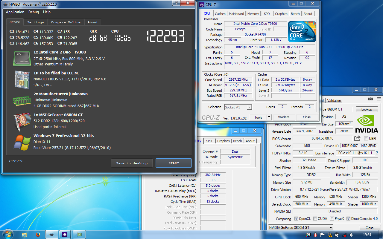Take a GPU-Z screenshot with camera icon
The width and height of the screenshot is (383, 239).
coord(370,99)
